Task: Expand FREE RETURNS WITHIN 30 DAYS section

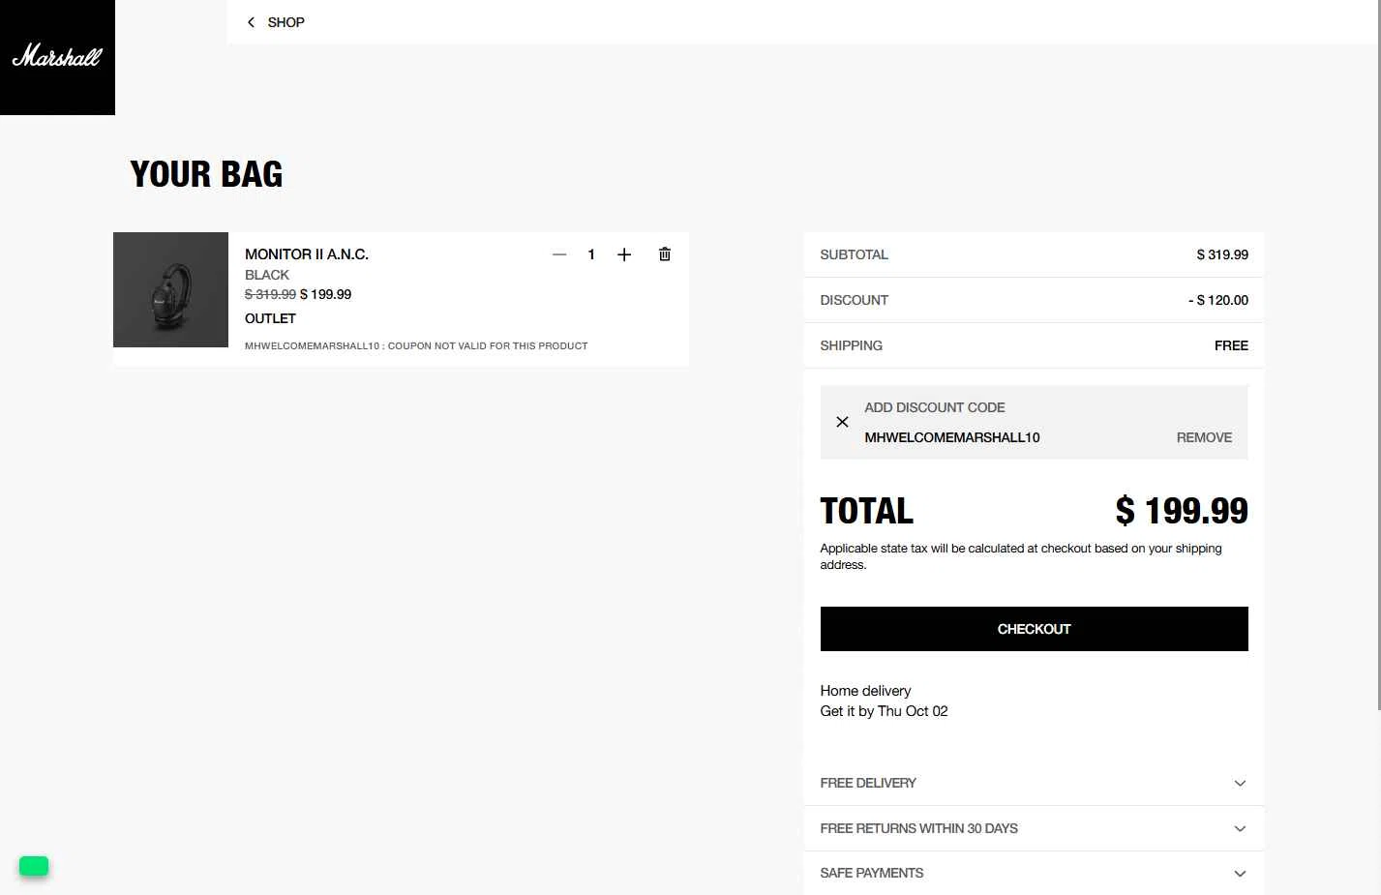Action: pos(1034,828)
